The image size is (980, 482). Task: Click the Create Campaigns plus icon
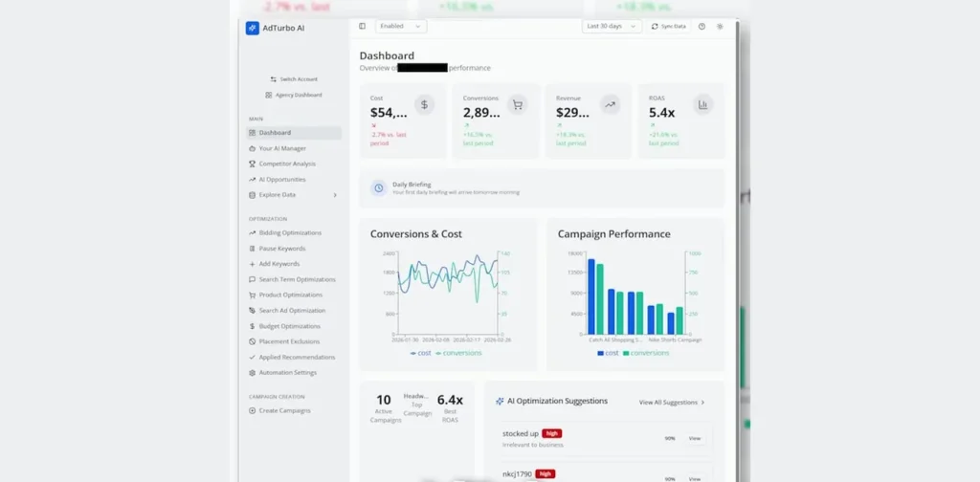tap(252, 411)
